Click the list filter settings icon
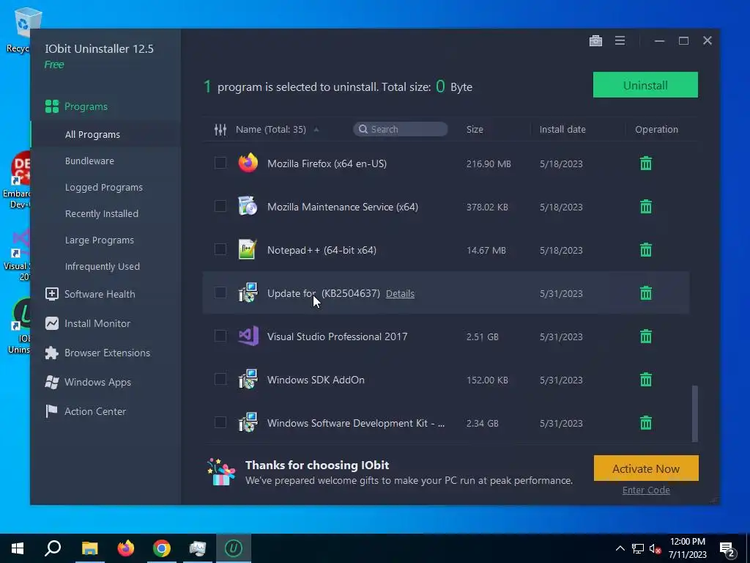Viewport: 750px width, 563px height. 220,129
